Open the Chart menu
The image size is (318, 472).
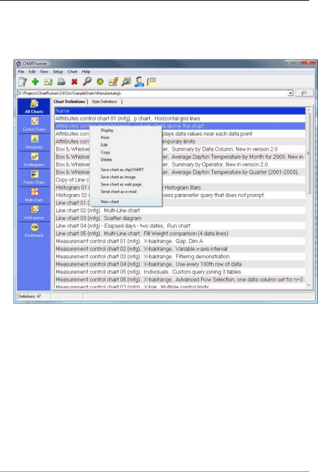[x=72, y=72]
